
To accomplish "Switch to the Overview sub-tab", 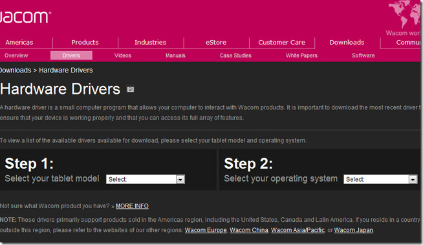I will (x=16, y=56).
